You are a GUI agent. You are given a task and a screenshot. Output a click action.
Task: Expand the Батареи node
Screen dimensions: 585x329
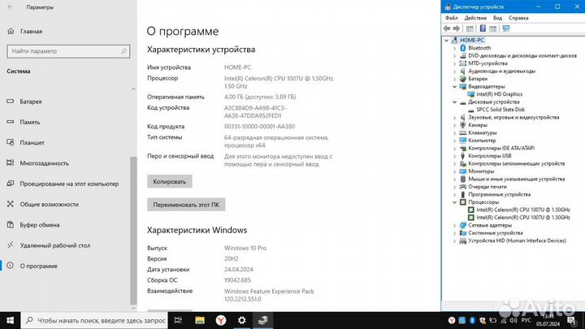pos(454,79)
